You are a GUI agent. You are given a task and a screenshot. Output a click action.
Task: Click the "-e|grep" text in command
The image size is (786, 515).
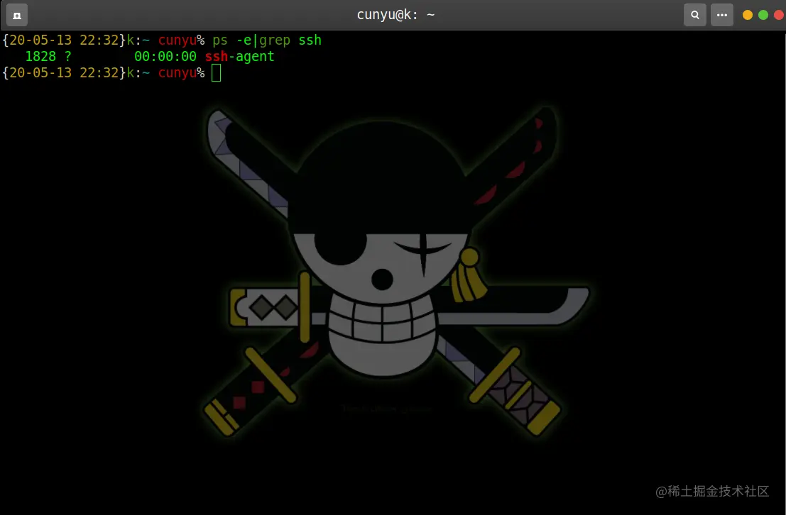pyautogui.click(x=263, y=40)
